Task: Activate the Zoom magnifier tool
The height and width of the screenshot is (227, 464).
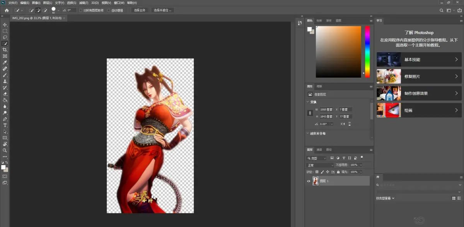Action: (x=5, y=150)
